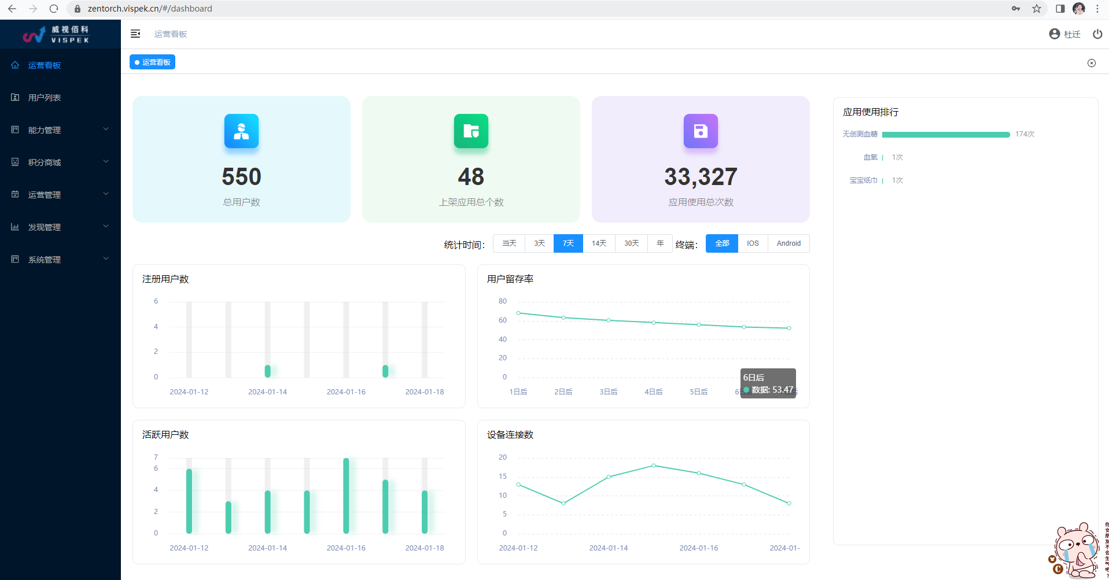
Task: Open 运营管理 sidebar menu label
Action: pyautogui.click(x=45, y=195)
